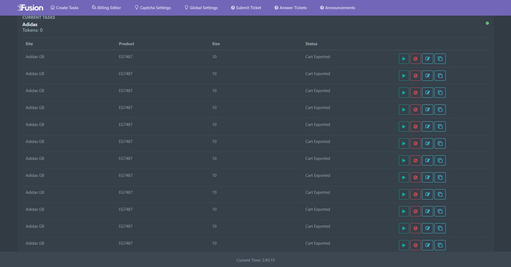Image resolution: width=511 pixels, height=267 pixels.
Task: Click the Status column header
Action: click(x=311, y=44)
